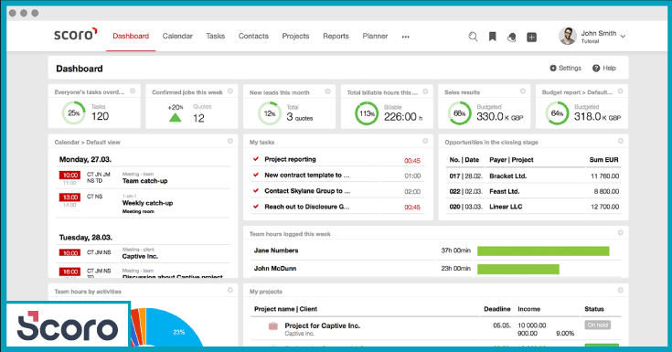Open gear on New leads this month widget

328,91
